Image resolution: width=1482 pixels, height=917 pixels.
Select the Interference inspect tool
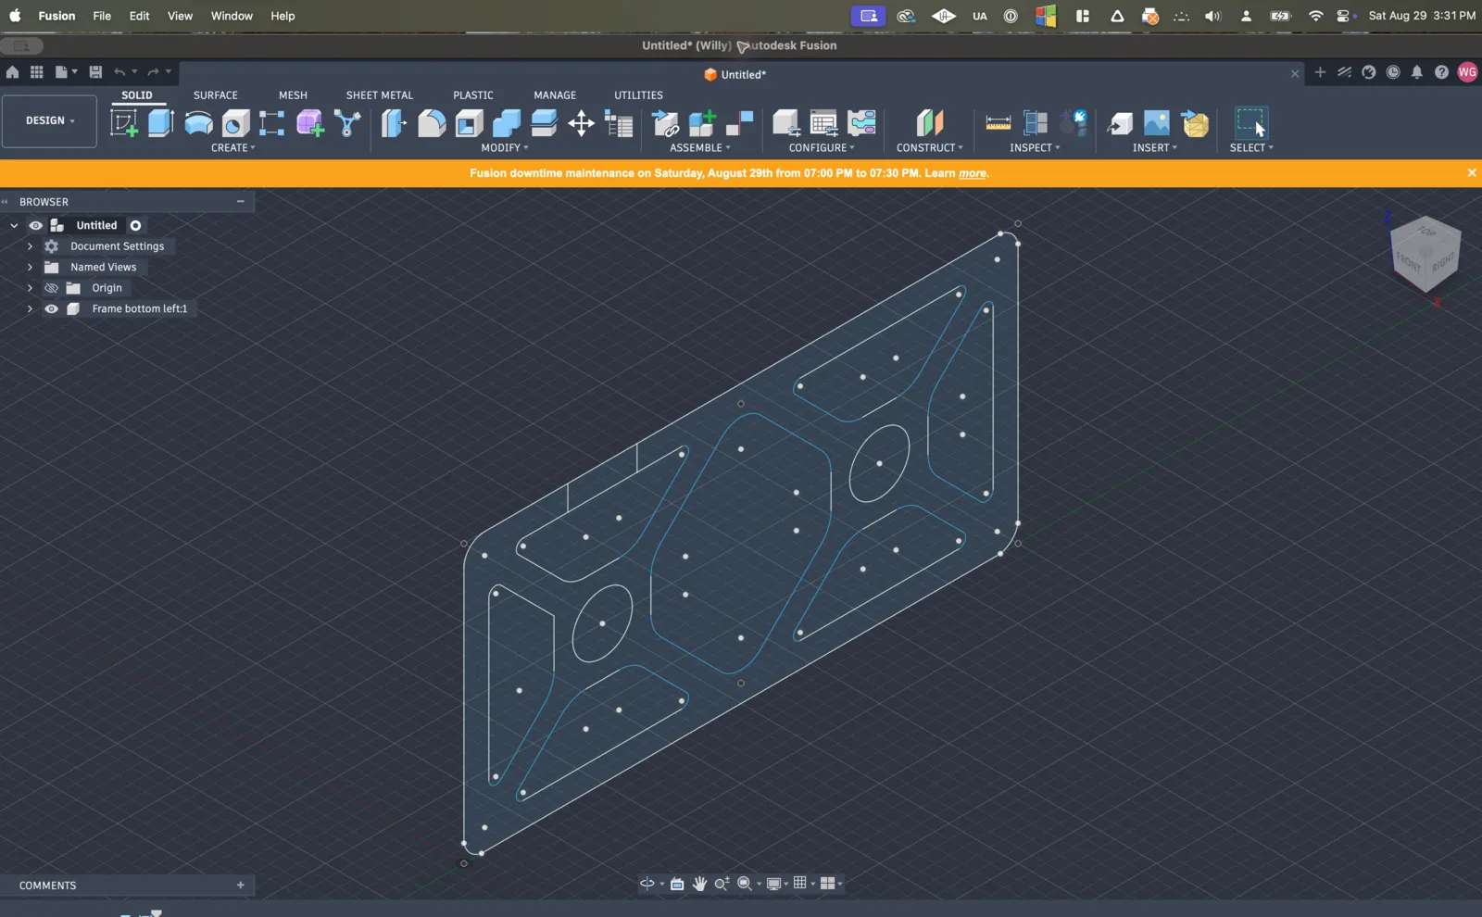click(x=1036, y=122)
